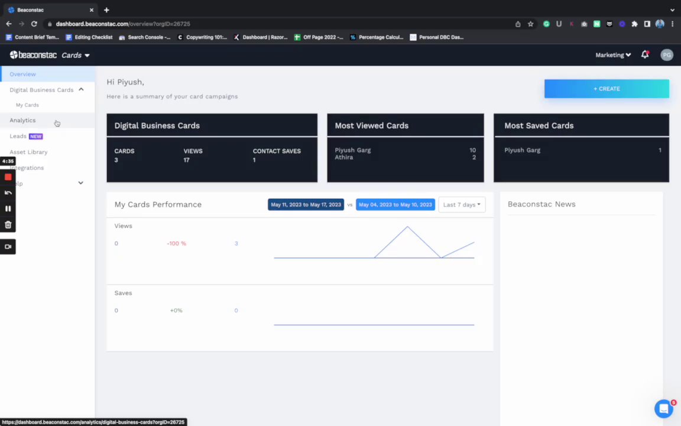
Task: Pause the screen recording
Action: pyautogui.click(x=8, y=209)
